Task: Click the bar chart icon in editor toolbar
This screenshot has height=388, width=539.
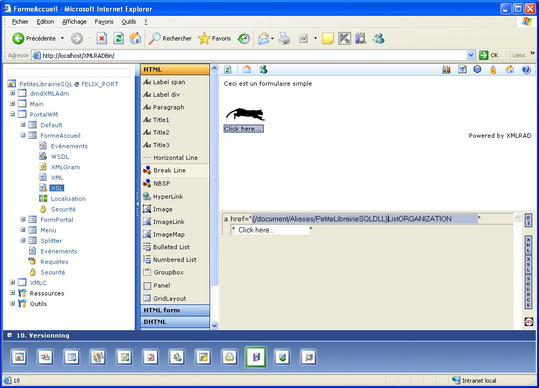Action: (x=446, y=69)
